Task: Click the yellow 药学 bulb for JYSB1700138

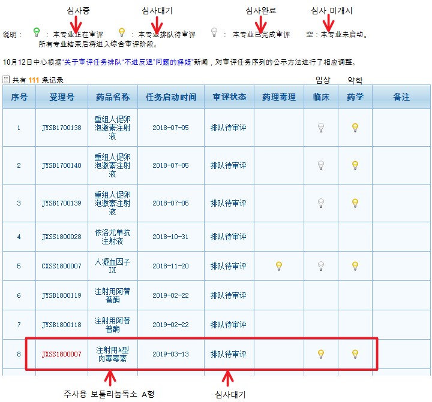Action: 355,128
